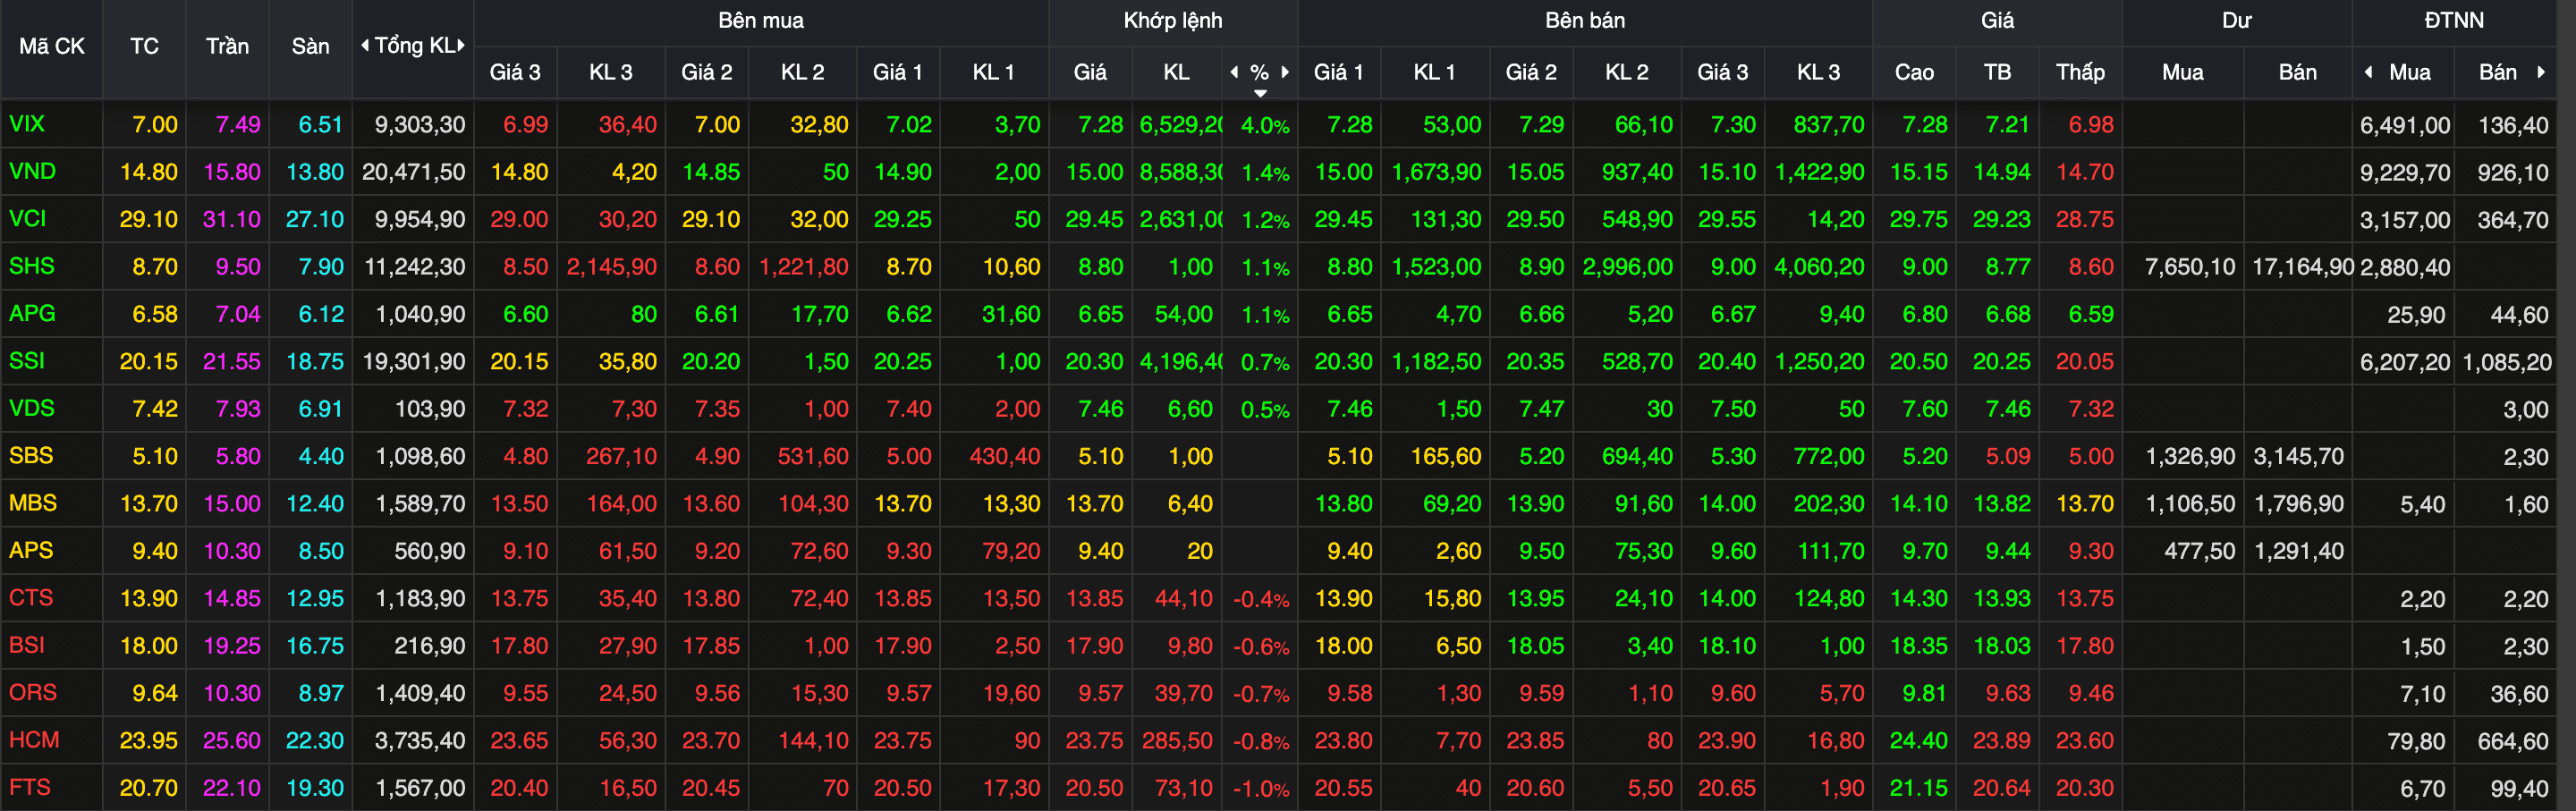This screenshot has width=2576, height=811.
Task: Open the BSI stock symbol
Action: pyautogui.click(x=27, y=645)
